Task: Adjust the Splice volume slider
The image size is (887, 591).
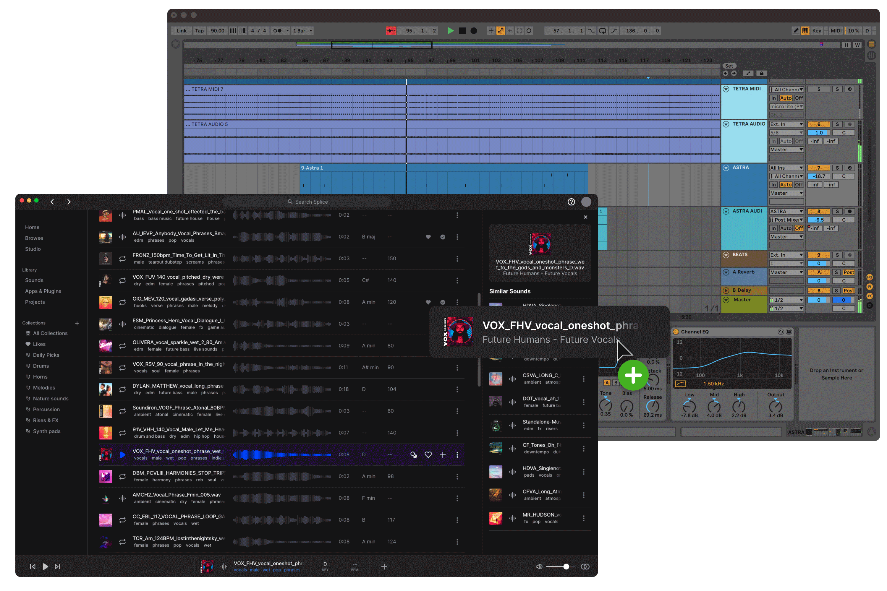Action: (560, 566)
